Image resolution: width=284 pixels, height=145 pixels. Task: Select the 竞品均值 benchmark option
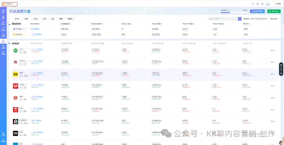coord(18,34)
